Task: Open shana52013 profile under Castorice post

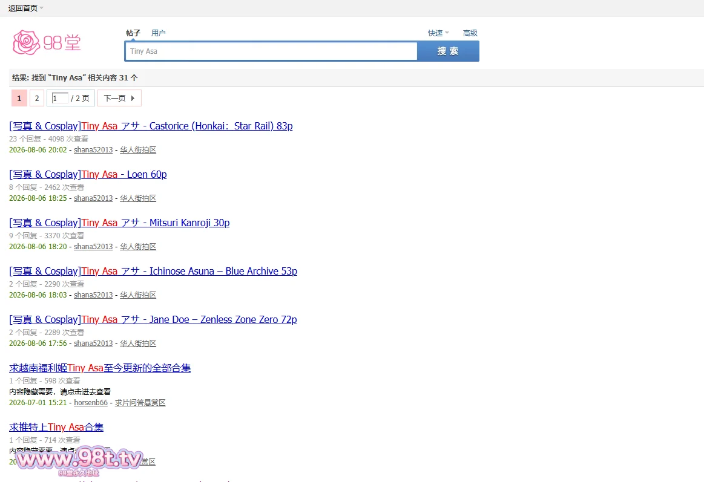Action: coord(93,150)
